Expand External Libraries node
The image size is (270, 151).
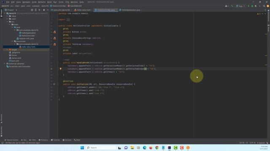pyautogui.click(x=5, y=64)
